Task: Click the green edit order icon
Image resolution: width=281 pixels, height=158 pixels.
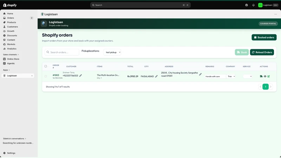Action: 269,76
